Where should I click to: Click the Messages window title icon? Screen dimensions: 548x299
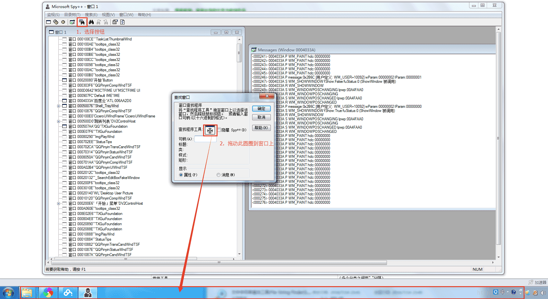(254, 50)
